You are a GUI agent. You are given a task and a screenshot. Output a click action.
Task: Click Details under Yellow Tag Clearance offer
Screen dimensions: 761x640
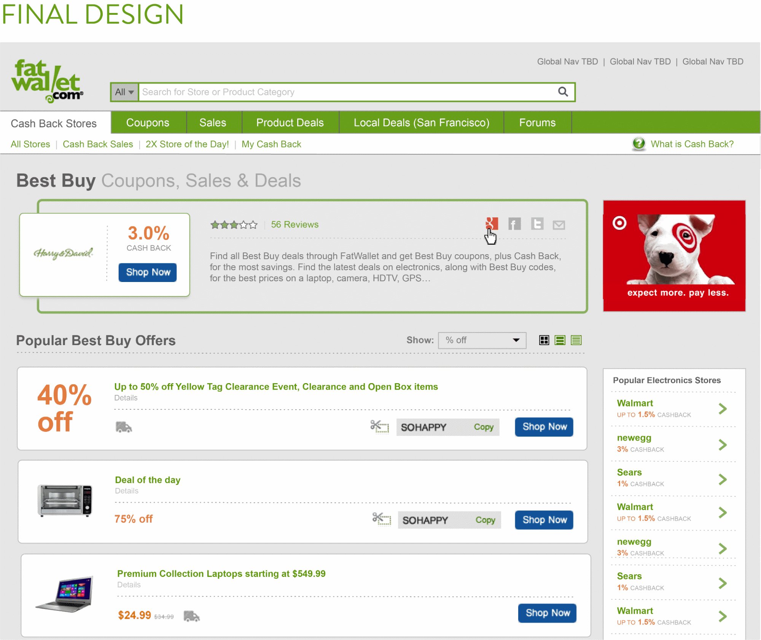126,398
